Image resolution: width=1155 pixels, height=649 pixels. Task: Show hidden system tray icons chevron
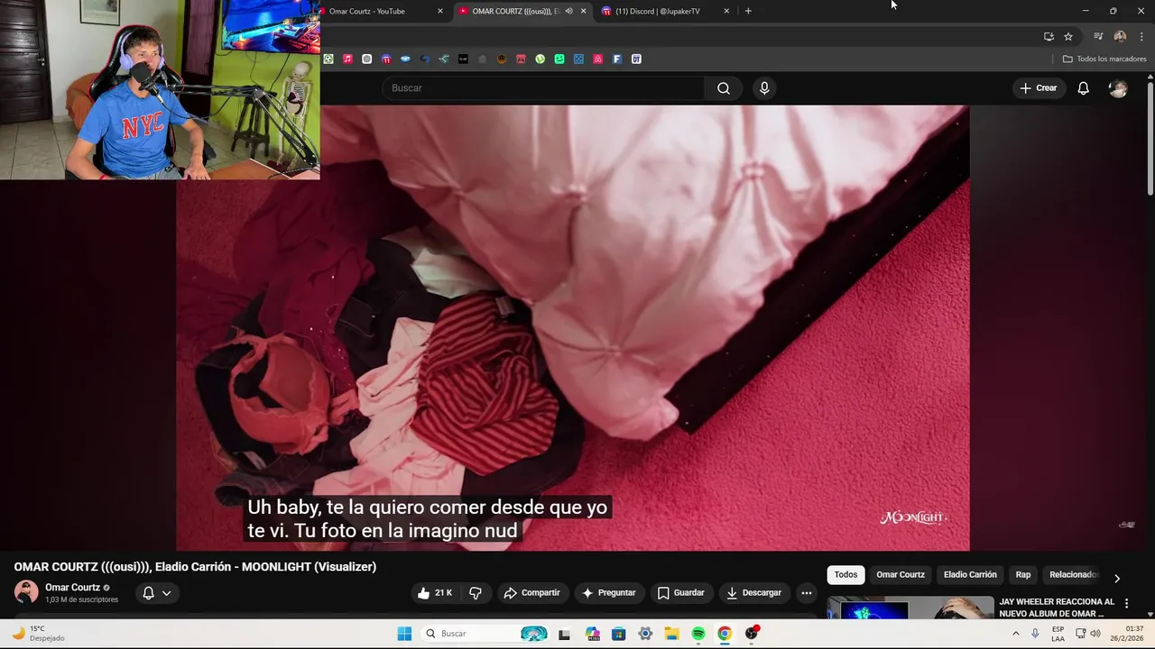tap(1015, 634)
